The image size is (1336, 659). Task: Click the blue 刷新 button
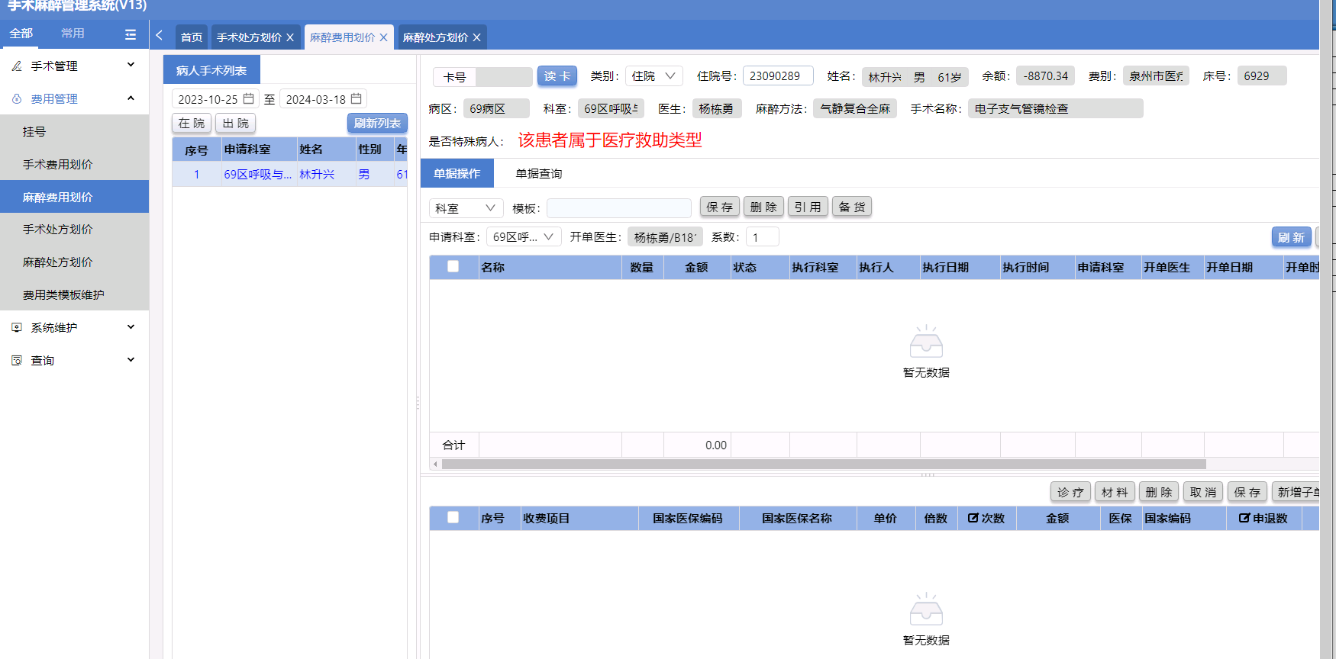[x=1292, y=238]
